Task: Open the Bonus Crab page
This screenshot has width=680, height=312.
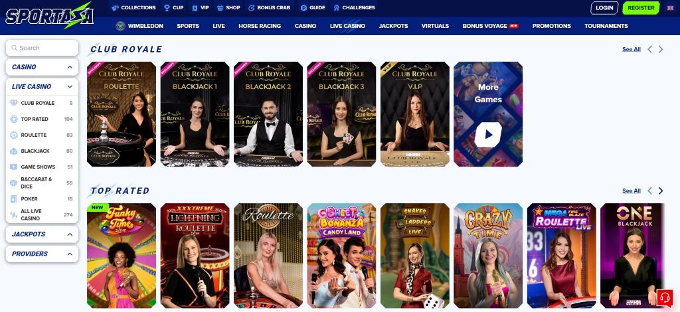Action: click(269, 8)
